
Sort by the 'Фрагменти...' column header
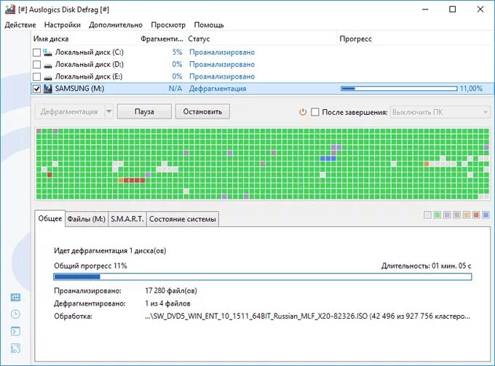pyautogui.click(x=162, y=39)
